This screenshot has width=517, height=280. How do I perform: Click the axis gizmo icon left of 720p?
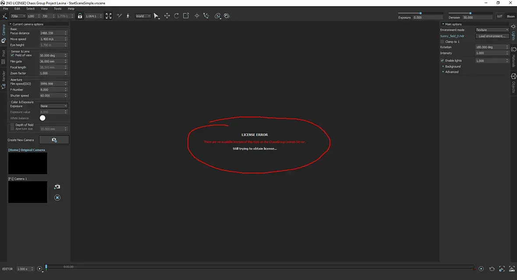click(5, 16)
